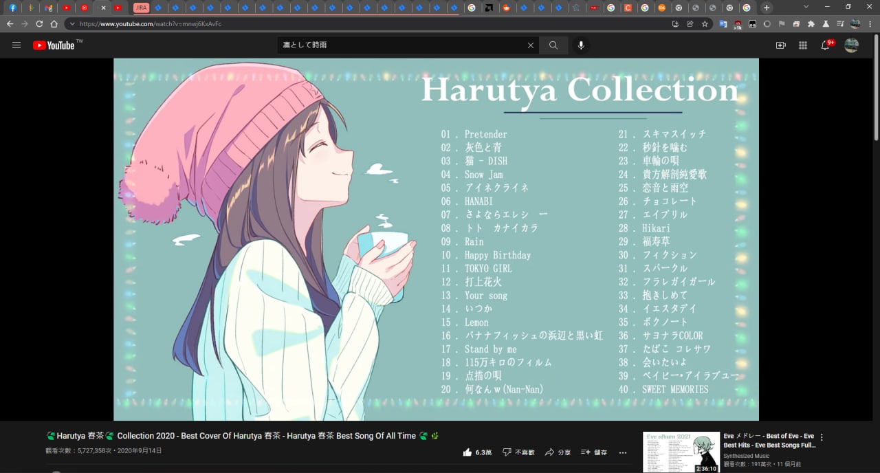Expand the three-dot more actions menu under the video
Screen dimensions: 880x473
[x=623, y=452]
